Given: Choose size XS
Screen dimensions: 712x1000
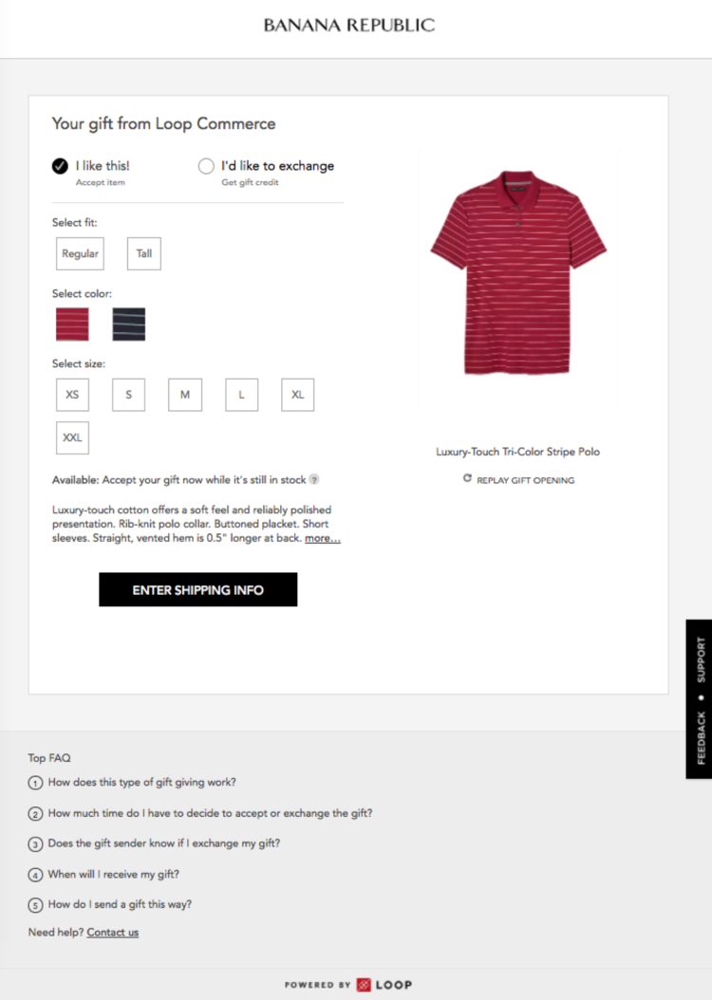Looking at the screenshot, I should point(72,395).
